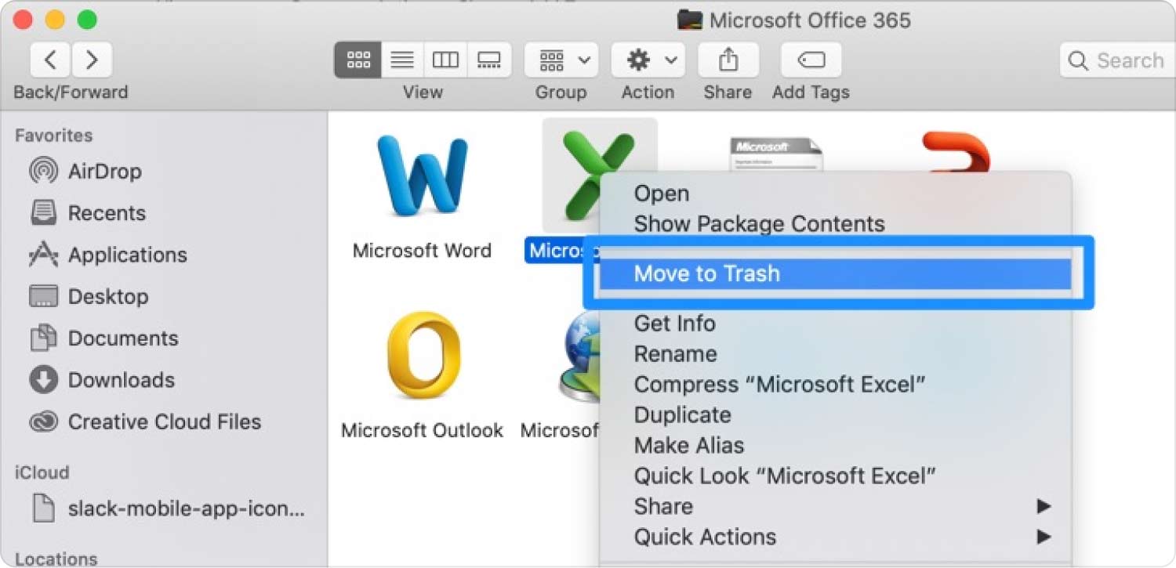Click the iCloud sidebar heading

pos(42,472)
